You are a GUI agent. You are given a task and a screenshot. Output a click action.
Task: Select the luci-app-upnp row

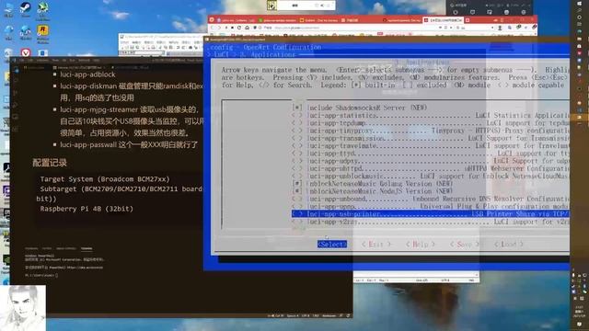point(430,206)
